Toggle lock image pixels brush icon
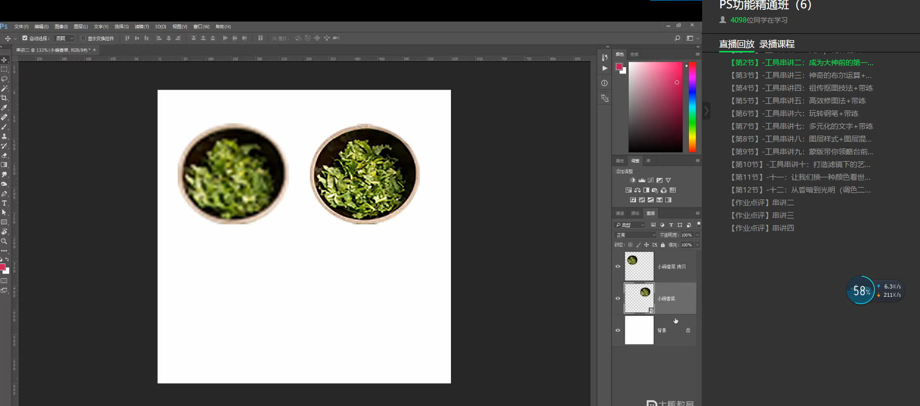The height and width of the screenshot is (406, 920). point(638,245)
